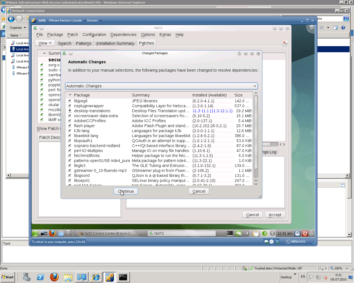
Task: Open the file manager icon in KDE panel
Action: (61, 234)
